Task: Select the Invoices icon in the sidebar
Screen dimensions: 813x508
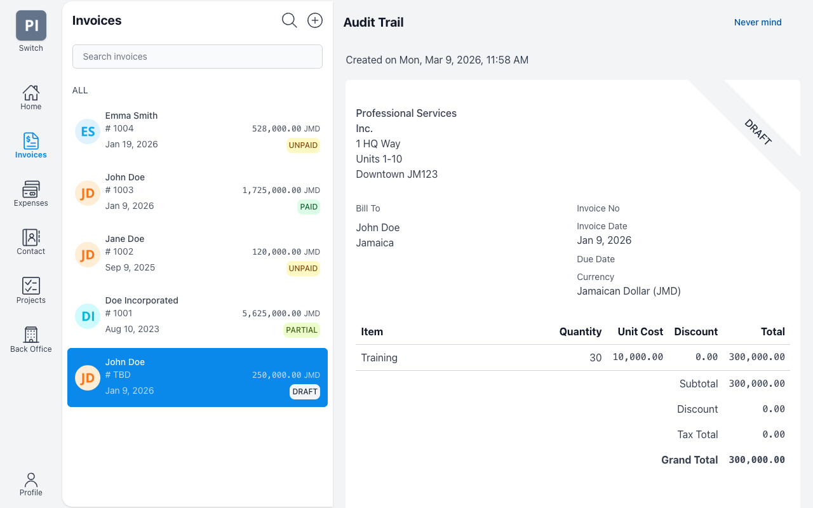Action: click(30, 145)
